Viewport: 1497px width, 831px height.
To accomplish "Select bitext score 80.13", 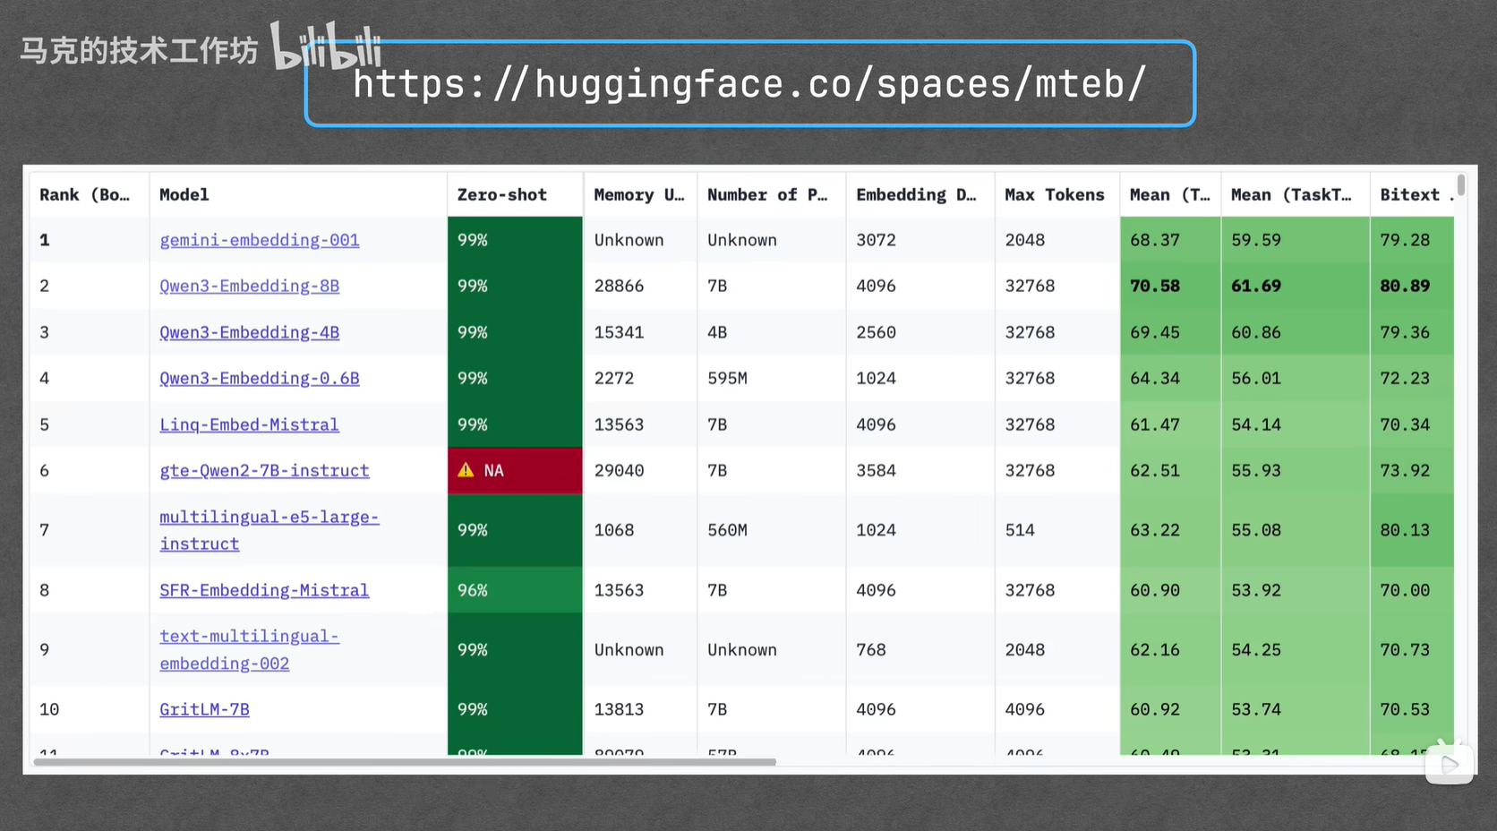I will pos(1405,530).
